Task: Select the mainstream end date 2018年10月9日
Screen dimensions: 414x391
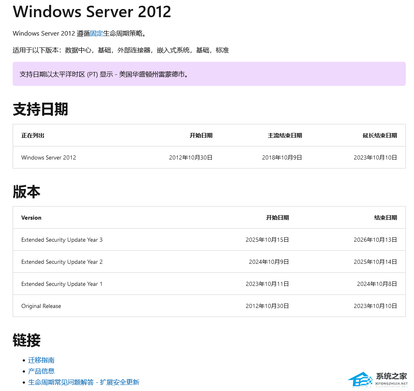Action: pyautogui.click(x=282, y=157)
